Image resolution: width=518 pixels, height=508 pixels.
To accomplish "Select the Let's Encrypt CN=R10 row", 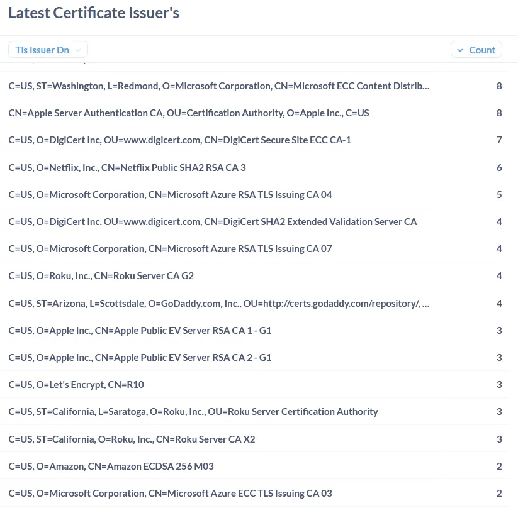I will [x=254, y=384].
